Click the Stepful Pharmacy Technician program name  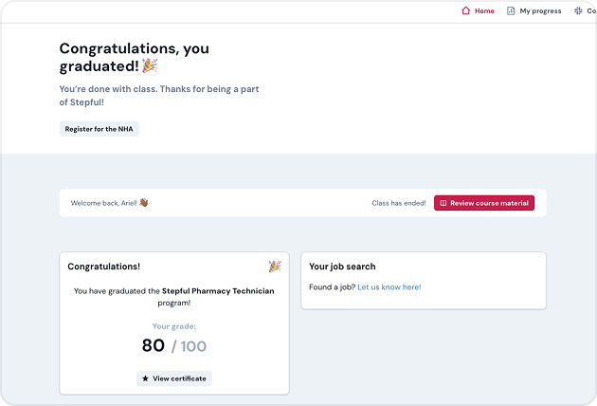click(218, 291)
